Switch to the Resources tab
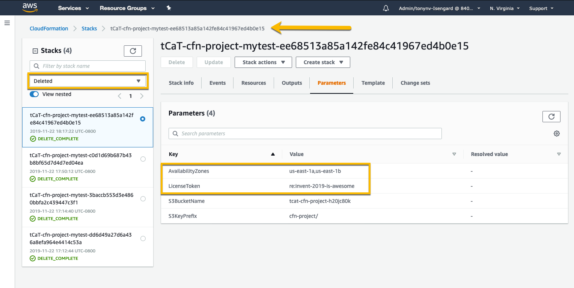Image resolution: width=574 pixels, height=288 pixels. [254, 83]
